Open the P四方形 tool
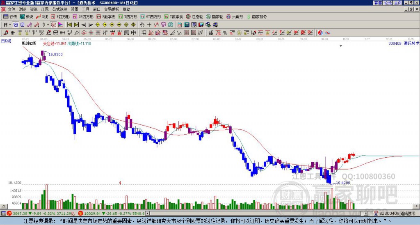 coord(60,16)
